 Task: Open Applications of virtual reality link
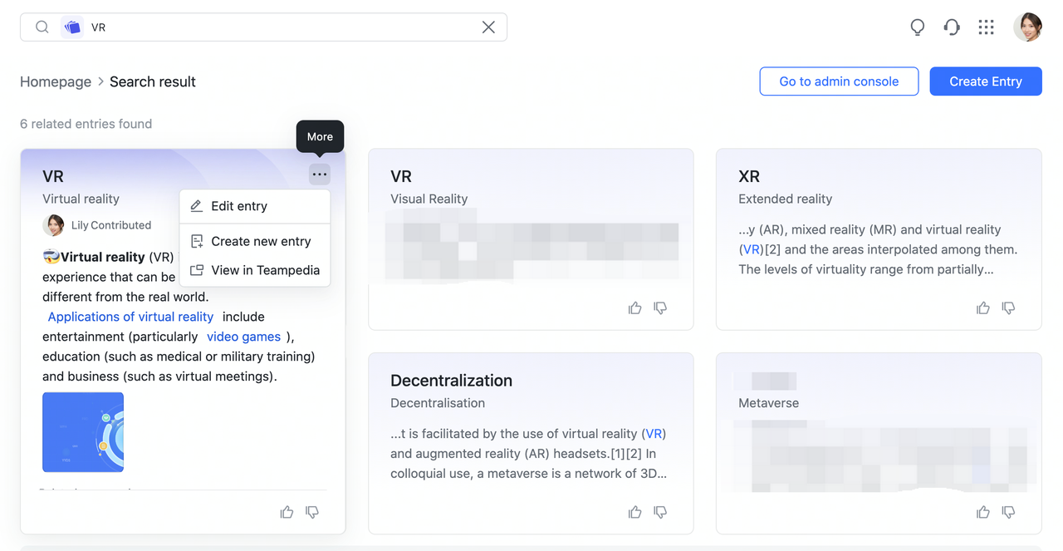pos(130,317)
